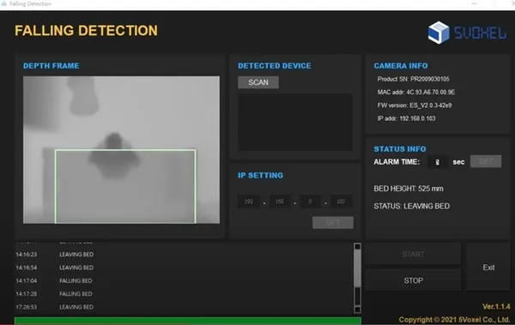Click the IP addr 192.168.0.103 line
The image size is (515, 325).
406,118
